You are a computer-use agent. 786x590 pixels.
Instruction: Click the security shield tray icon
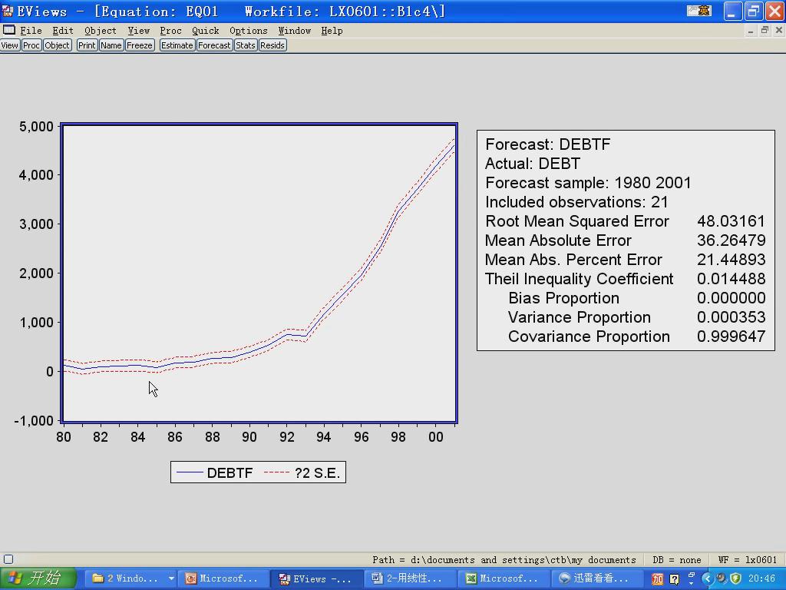click(735, 578)
